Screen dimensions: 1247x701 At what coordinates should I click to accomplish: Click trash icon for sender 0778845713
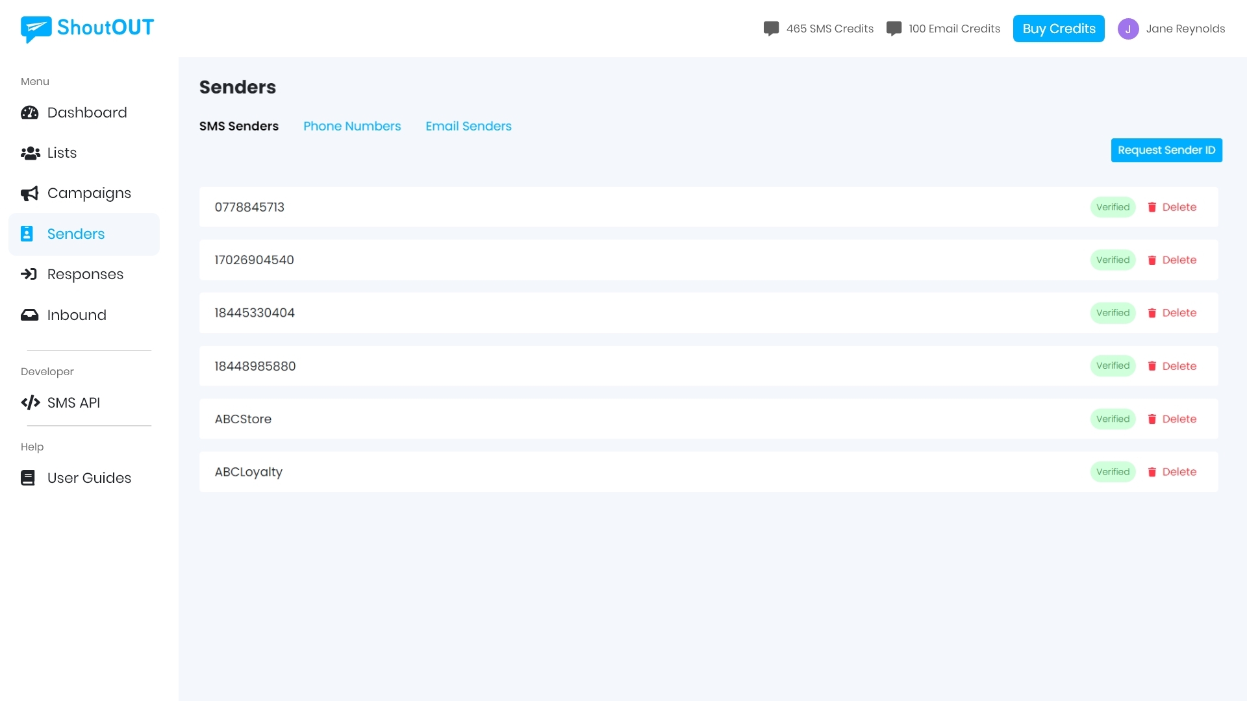pos(1152,208)
